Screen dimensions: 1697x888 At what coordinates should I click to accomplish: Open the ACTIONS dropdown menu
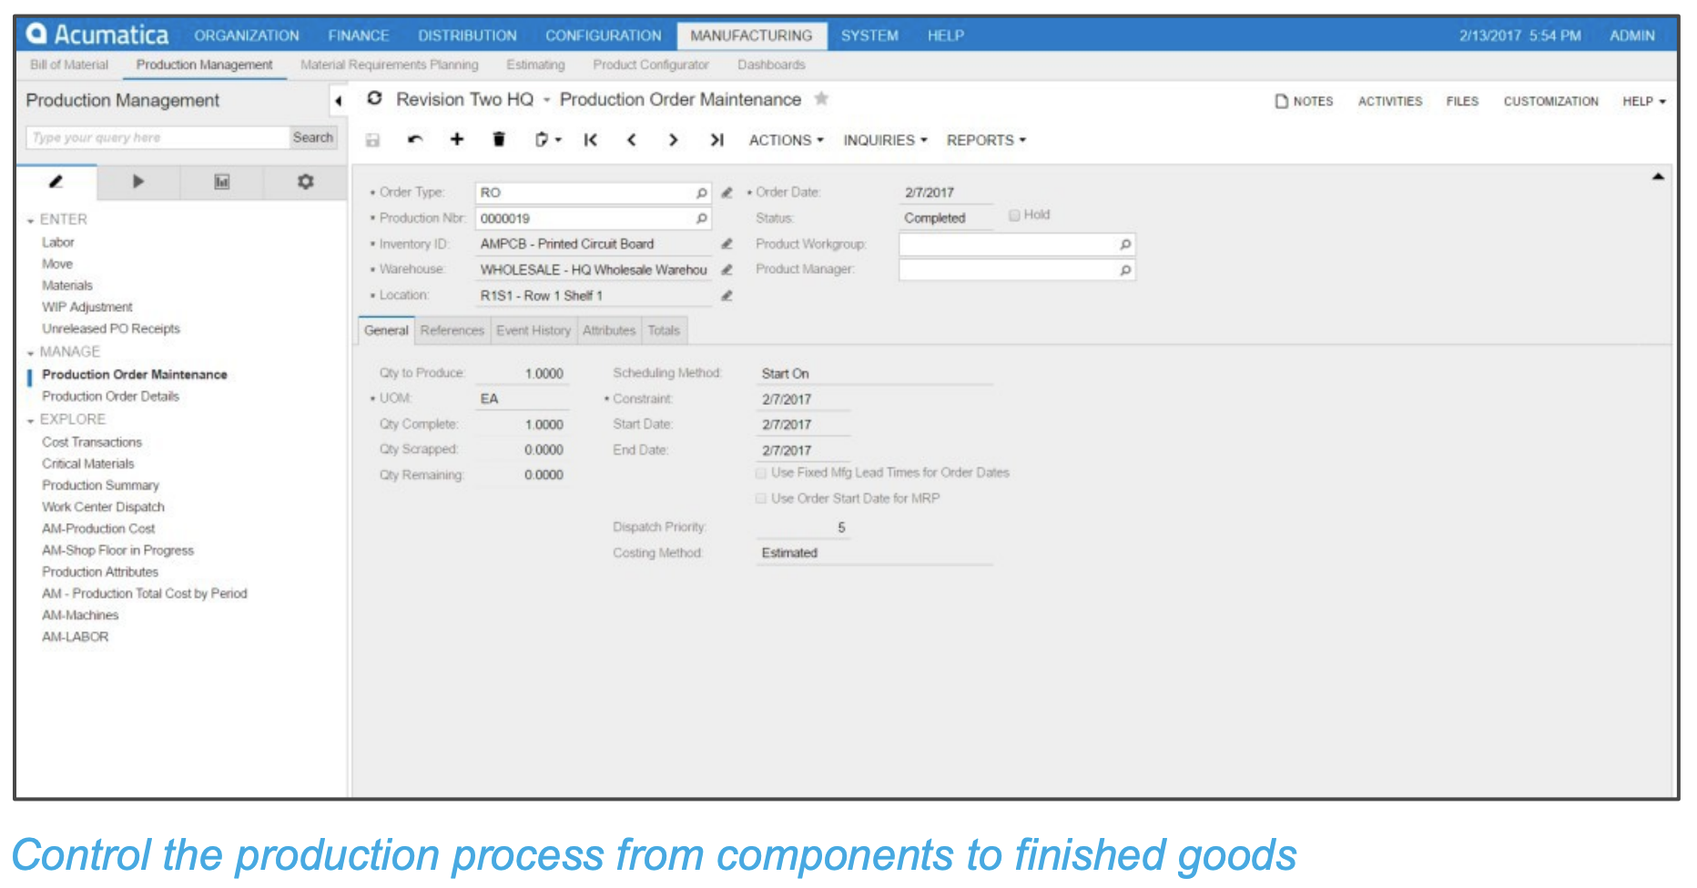pyautogui.click(x=786, y=140)
